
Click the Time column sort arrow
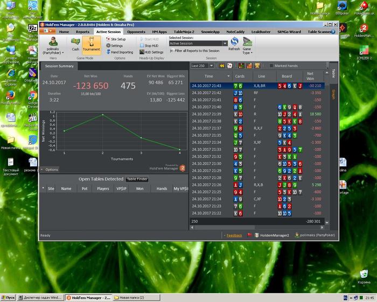pyautogui.click(x=228, y=76)
